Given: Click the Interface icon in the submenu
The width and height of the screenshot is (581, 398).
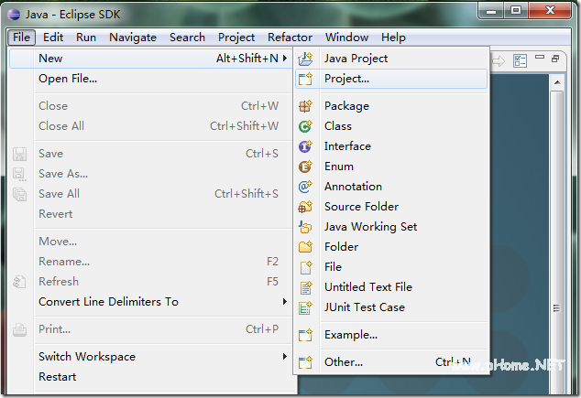Looking at the screenshot, I should click(306, 146).
